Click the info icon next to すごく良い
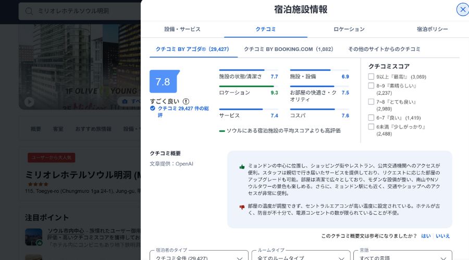469x260 pixels. tap(186, 101)
